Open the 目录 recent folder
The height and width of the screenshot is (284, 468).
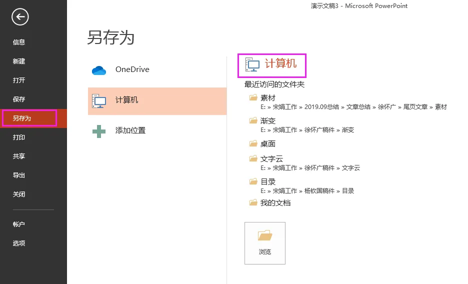click(x=267, y=182)
